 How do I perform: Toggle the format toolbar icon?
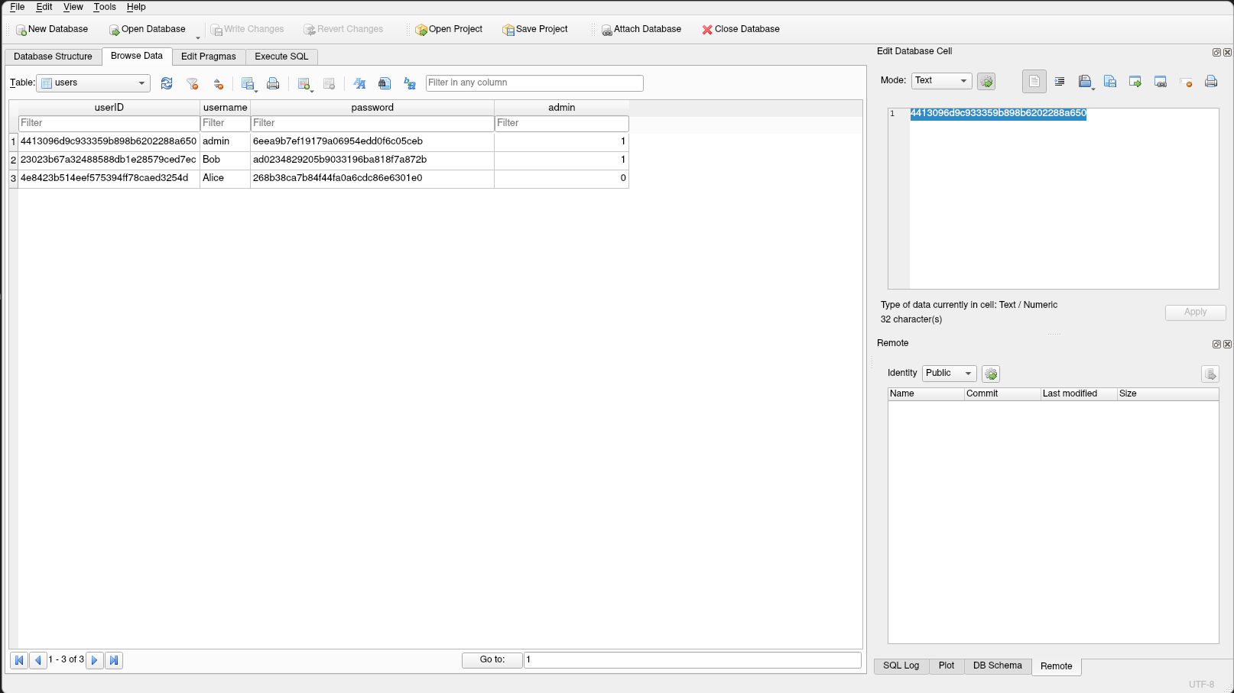point(359,83)
